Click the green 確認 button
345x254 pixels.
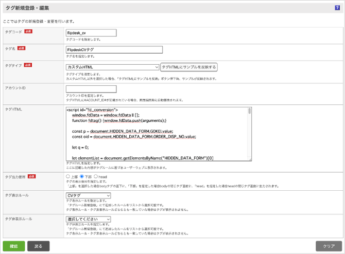pos(13,246)
